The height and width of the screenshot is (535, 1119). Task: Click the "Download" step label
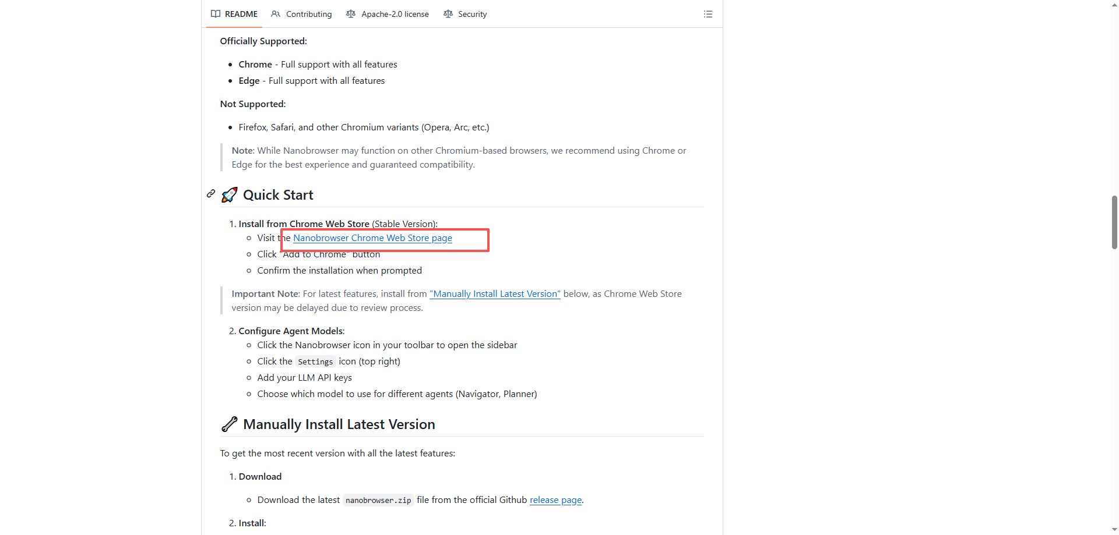click(x=260, y=477)
